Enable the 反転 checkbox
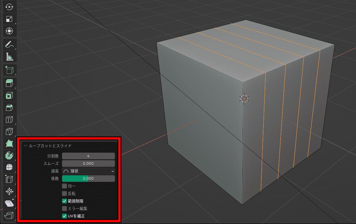The image size is (356, 224). pyautogui.click(x=65, y=194)
